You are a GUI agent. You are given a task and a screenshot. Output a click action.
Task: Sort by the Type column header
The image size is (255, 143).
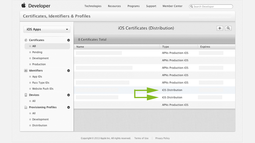point(178,47)
